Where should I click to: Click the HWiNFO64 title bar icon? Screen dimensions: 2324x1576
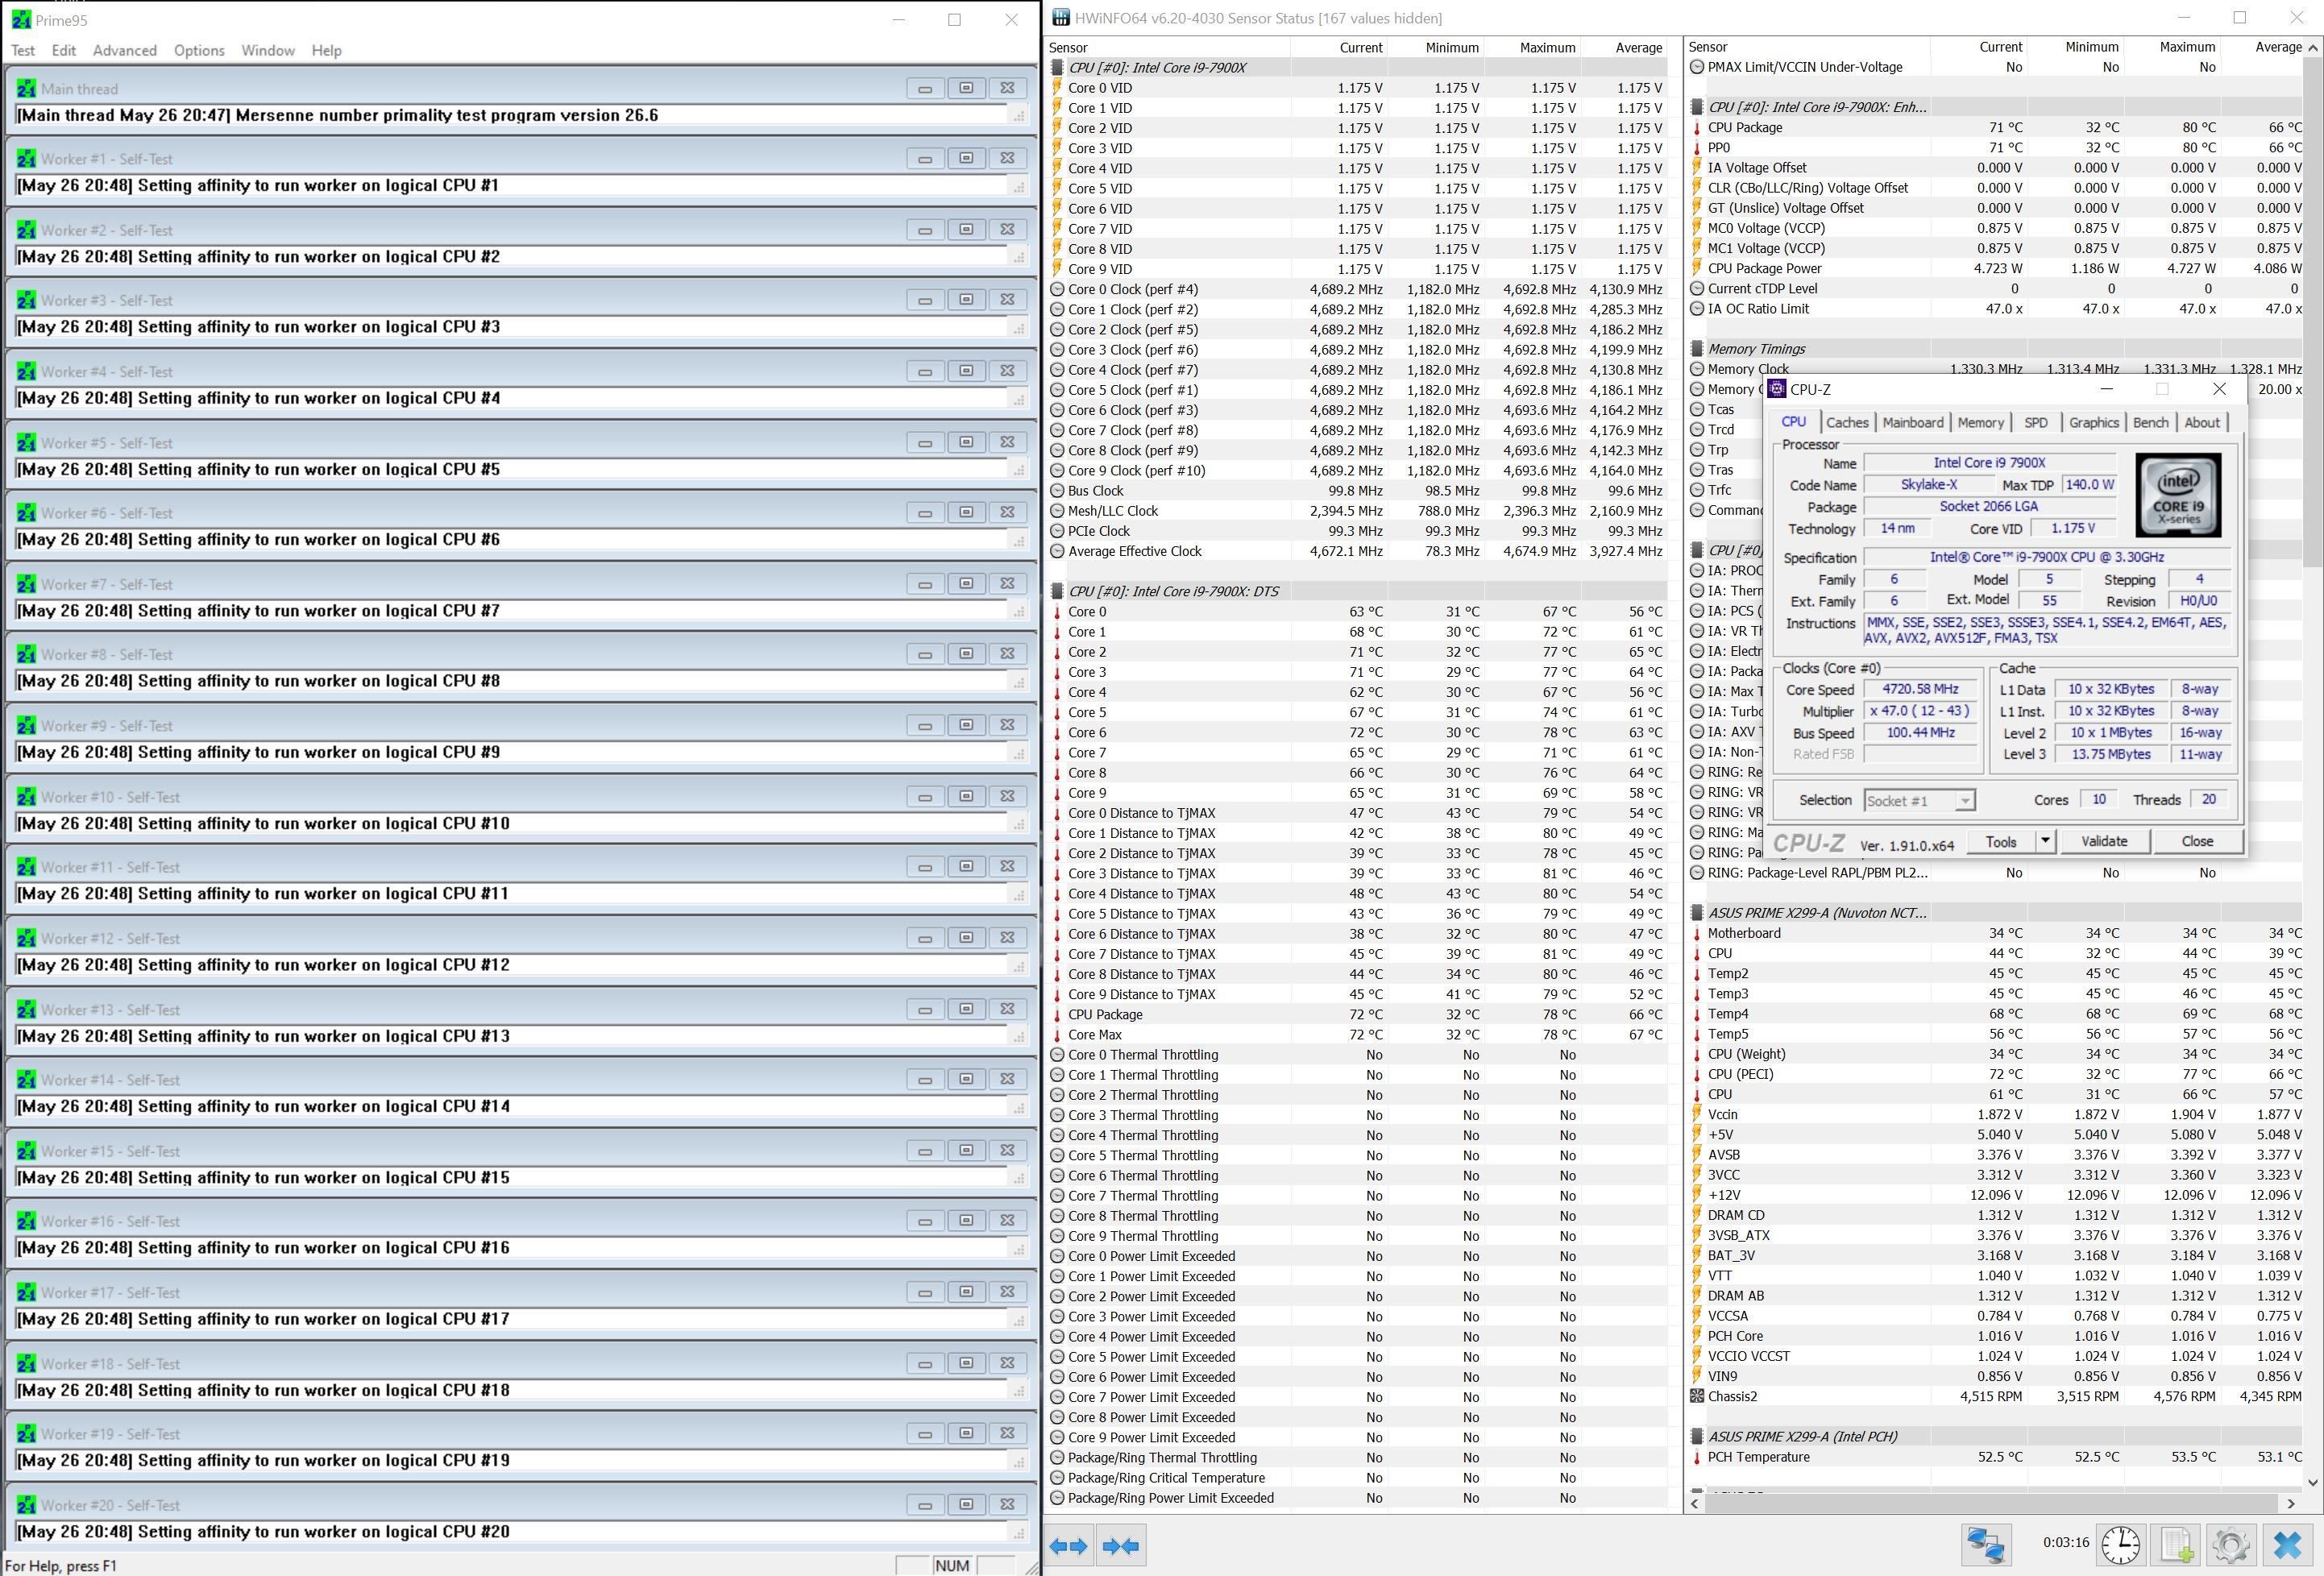point(1060,18)
